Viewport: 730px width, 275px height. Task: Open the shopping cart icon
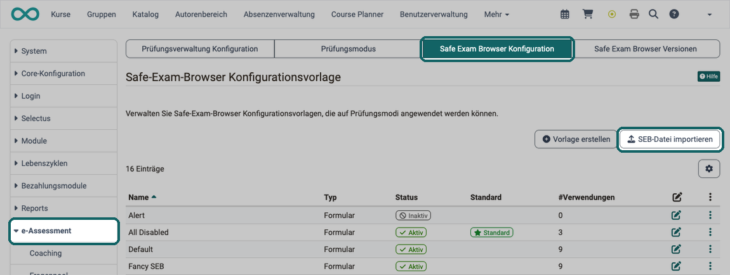(588, 15)
